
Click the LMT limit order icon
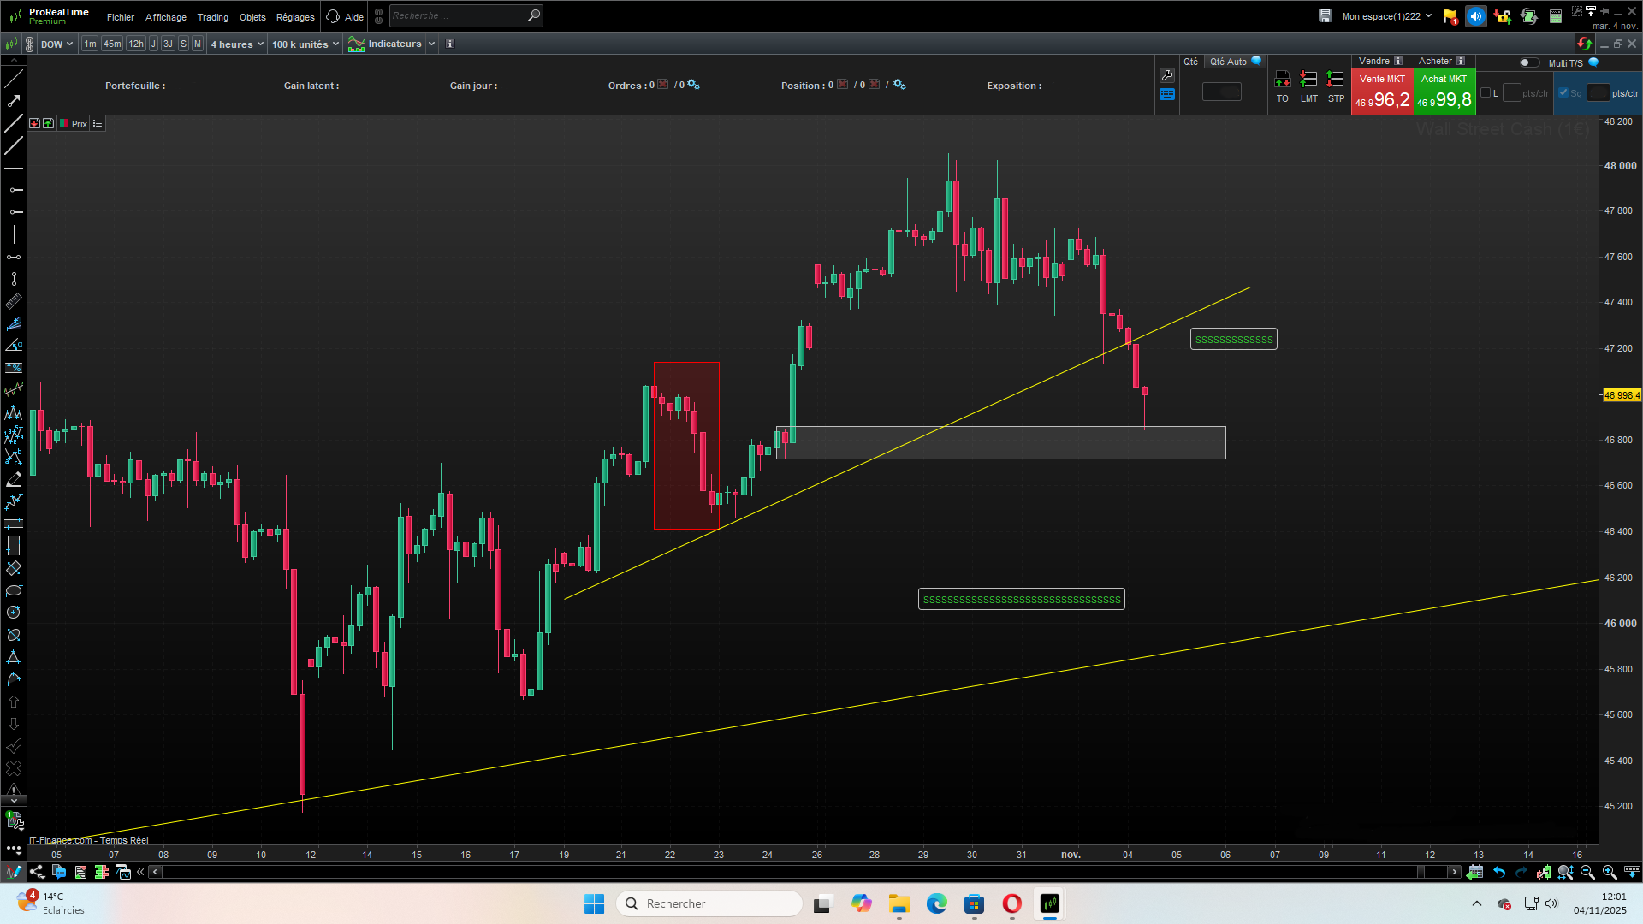pos(1308,80)
